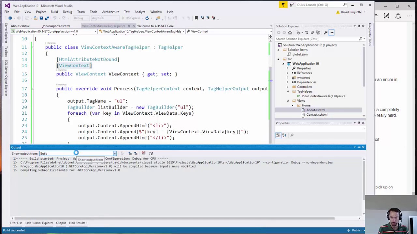This screenshot has height=234, width=417.
Task: Open the Any CPU platform dropdown
Action: (105, 18)
